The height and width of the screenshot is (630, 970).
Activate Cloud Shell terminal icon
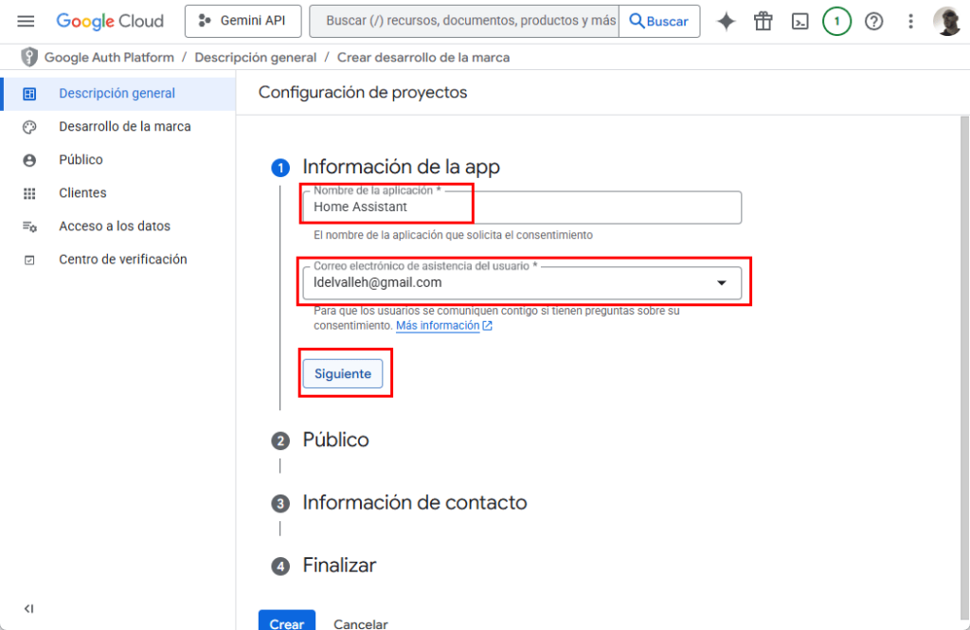click(800, 21)
